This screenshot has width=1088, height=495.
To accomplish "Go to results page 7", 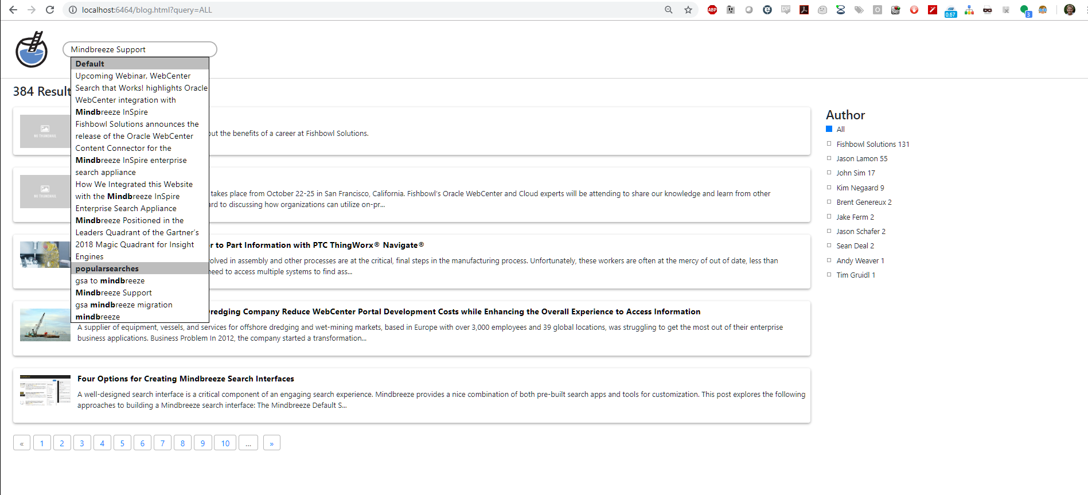I will point(162,443).
